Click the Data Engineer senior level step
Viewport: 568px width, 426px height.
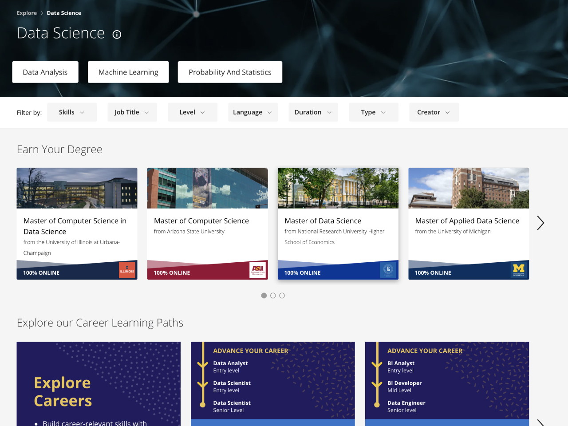406,406
